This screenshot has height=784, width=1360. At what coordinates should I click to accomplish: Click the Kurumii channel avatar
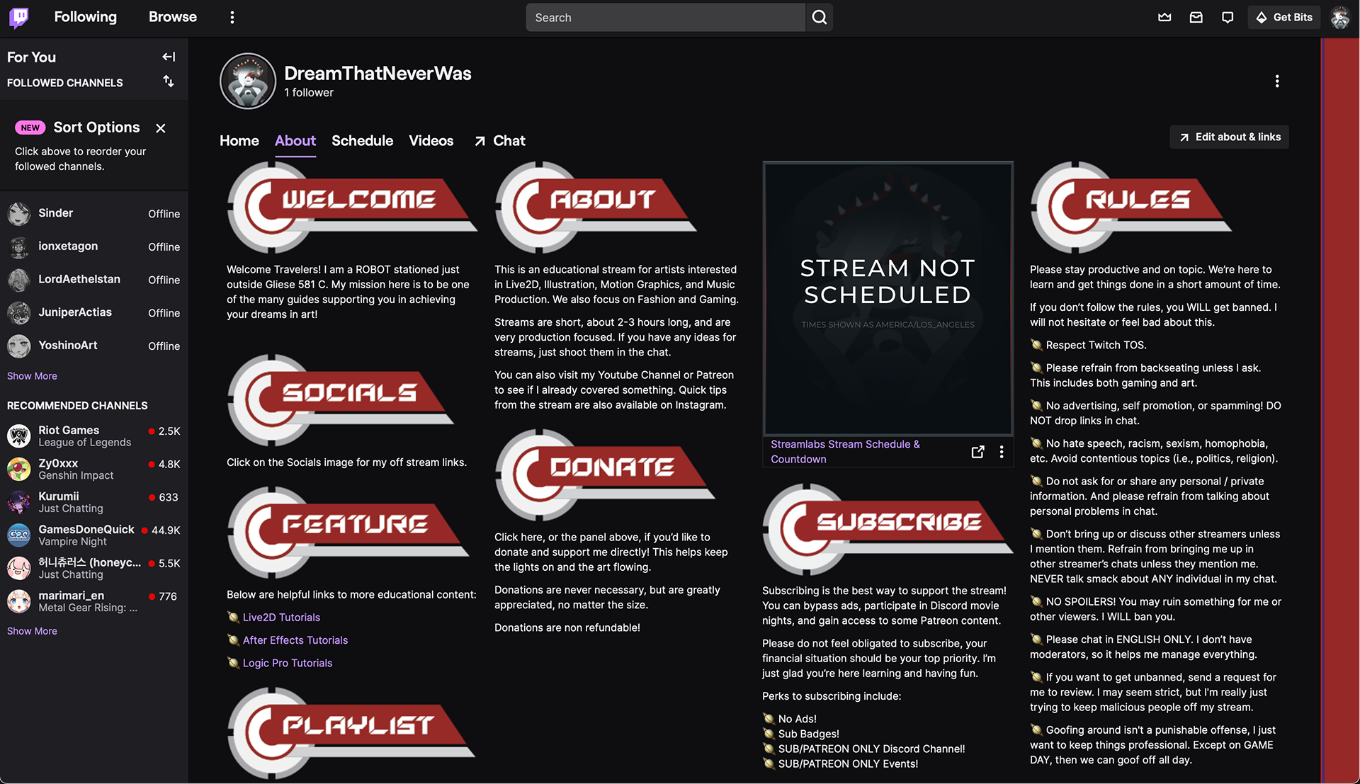(x=19, y=502)
